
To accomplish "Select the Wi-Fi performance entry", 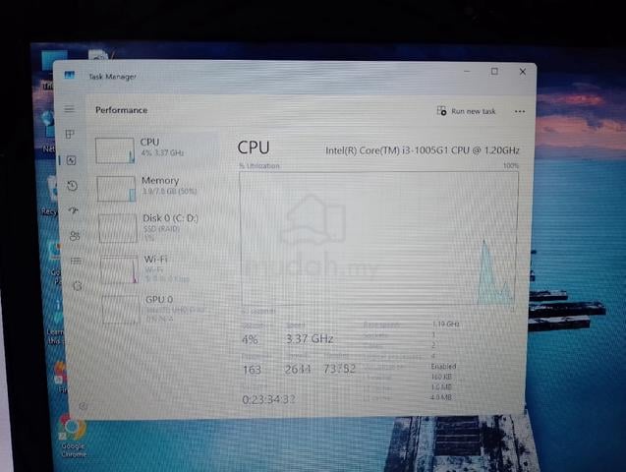I will (x=158, y=269).
